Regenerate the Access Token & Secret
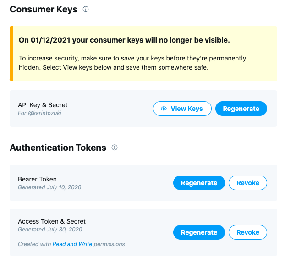Image resolution: width=296 pixels, height=264 pixels. coord(199,232)
